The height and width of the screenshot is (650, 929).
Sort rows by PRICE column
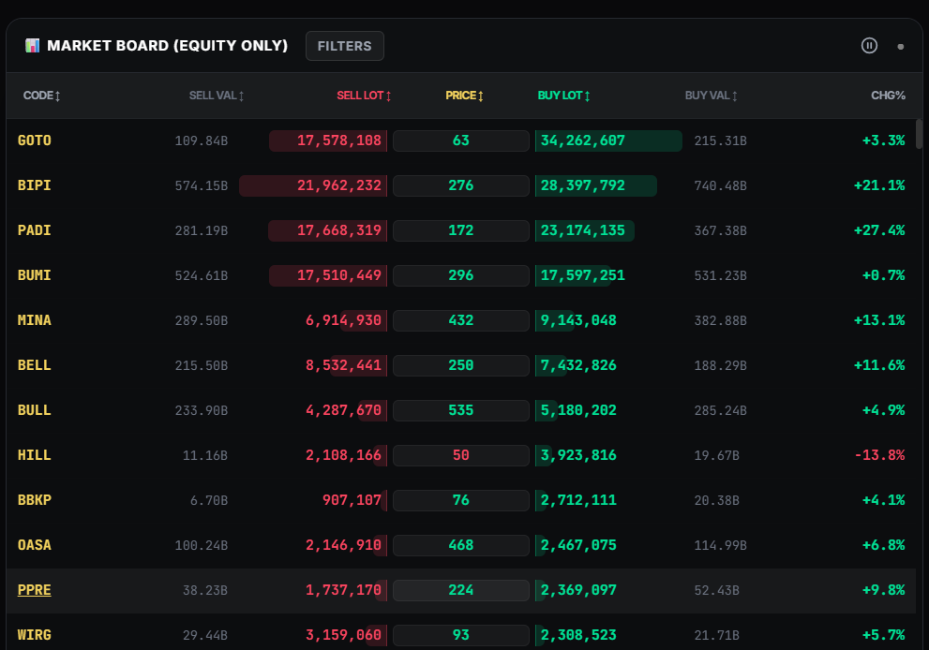coord(464,96)
